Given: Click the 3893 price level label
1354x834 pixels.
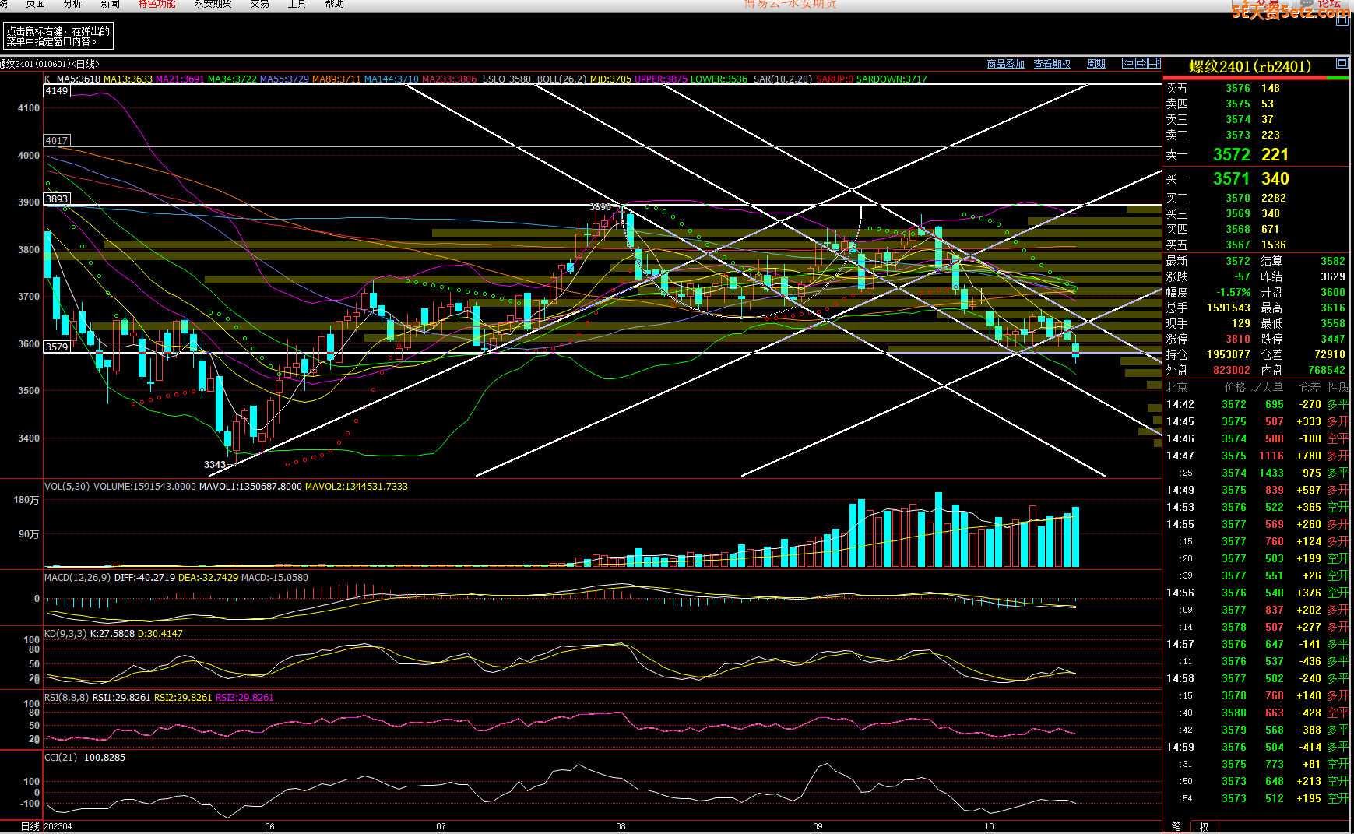Looking at the screenshot, I should (x=57, y=199).
